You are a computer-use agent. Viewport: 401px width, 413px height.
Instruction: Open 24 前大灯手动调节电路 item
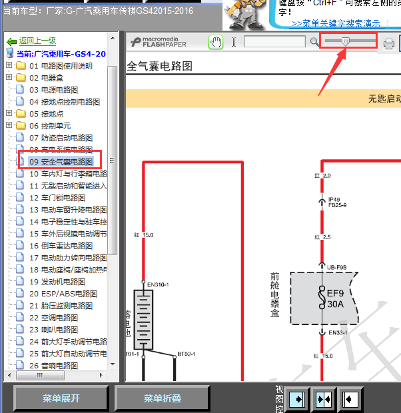(68, 342)
